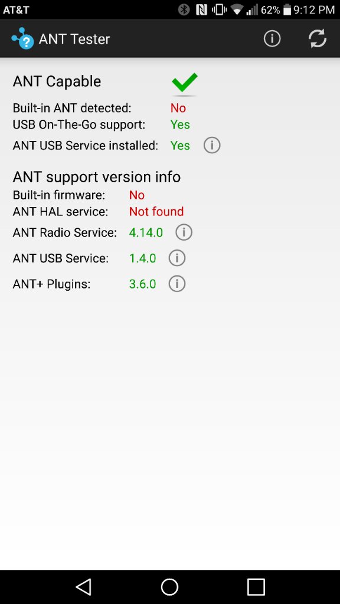This screenshot has height=604, width=340.
Task: Tap the Bluetooth icon in status bar
Action: 184,9
